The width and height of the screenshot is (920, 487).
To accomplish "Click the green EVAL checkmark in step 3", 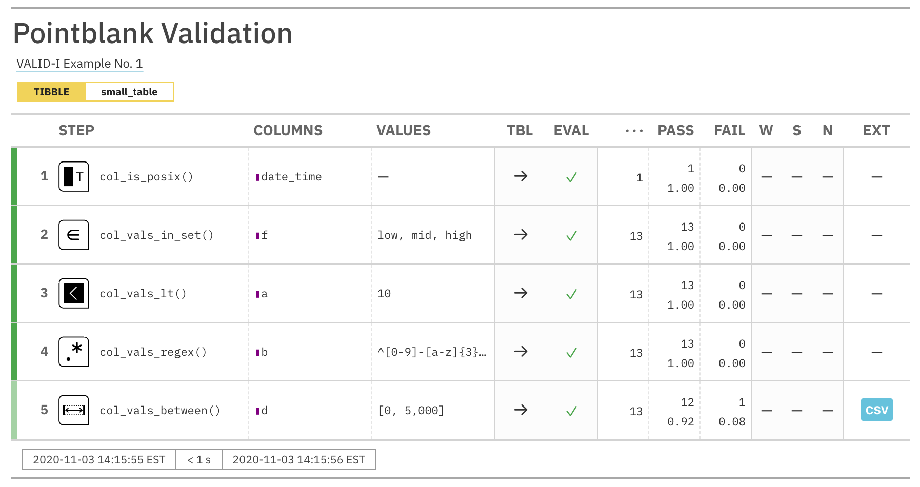I will [x=571, y=294].
